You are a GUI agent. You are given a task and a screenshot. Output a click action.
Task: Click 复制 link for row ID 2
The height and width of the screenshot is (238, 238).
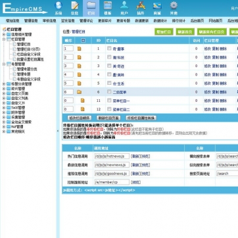pos(216,57)
